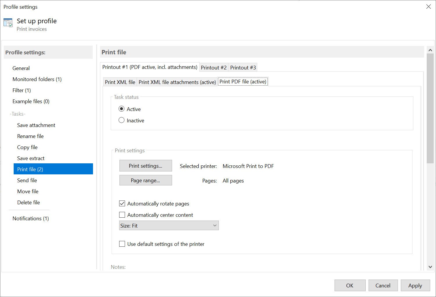
Task: Open Filter (1) section
Action: pos(22,90)
